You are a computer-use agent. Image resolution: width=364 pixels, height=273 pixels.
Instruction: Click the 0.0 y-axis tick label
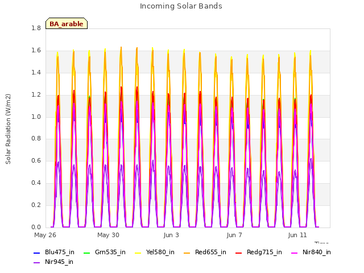click(36, 227)
